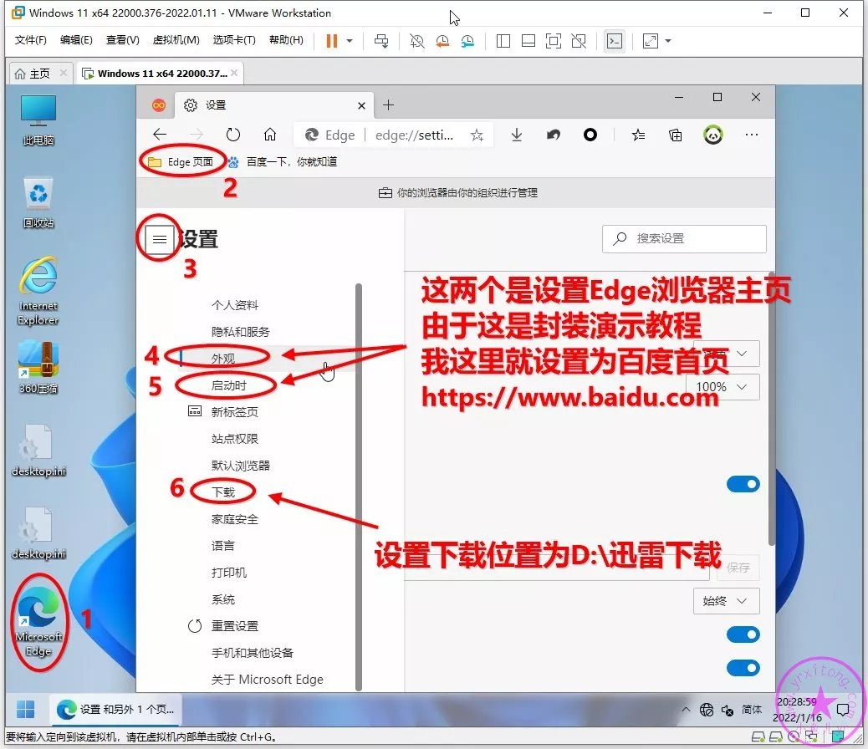Click the Edge refresh button
This screenshot has height=749, width=868.
[233, 135]
